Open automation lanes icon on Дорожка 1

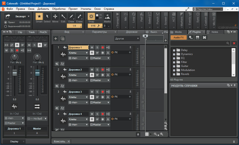[62, 64]
